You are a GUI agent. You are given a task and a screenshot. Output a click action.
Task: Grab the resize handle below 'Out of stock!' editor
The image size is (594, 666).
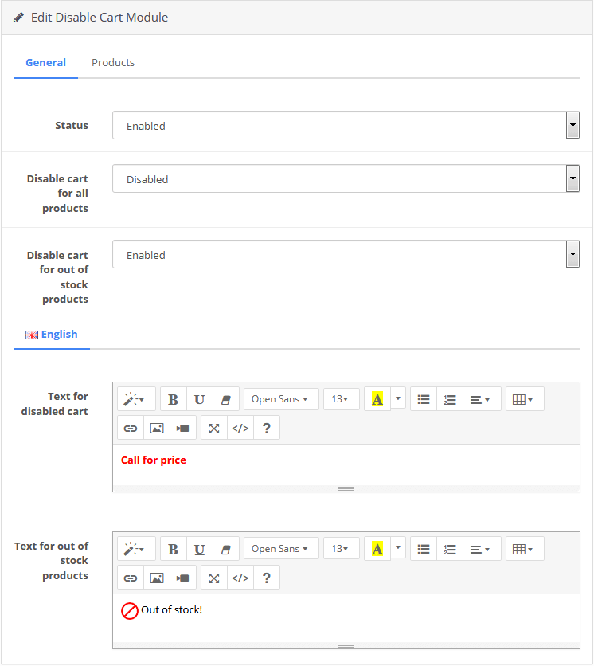(x=346, y=645)
